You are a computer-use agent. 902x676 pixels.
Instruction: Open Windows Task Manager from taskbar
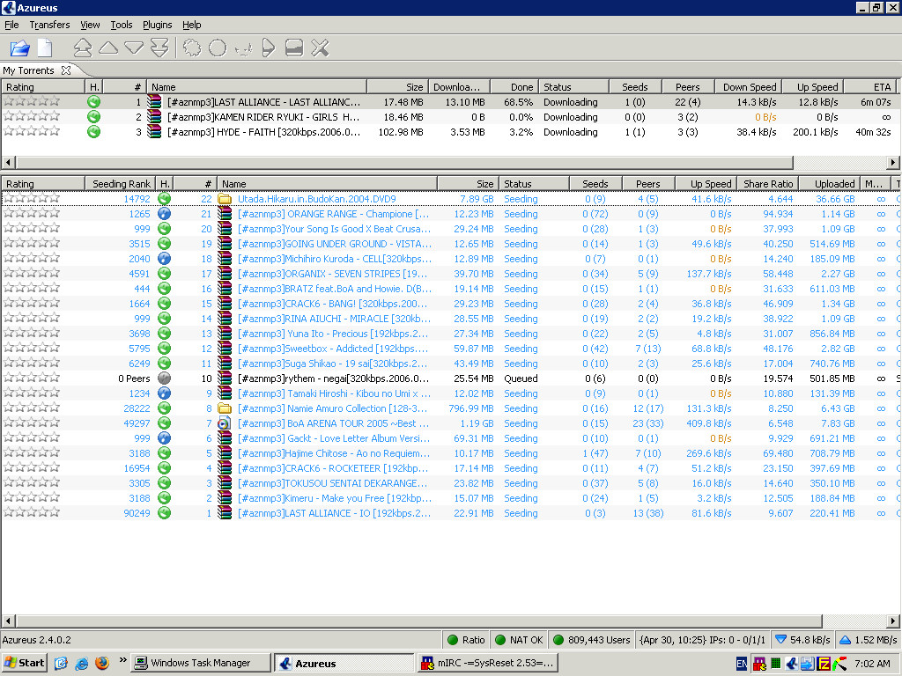pyautogui.click(x=199, y=663)
